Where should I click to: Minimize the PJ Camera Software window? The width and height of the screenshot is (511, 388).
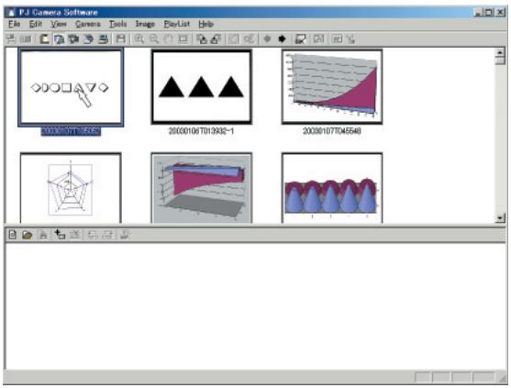pyautogui.click(x=478, y=12)
